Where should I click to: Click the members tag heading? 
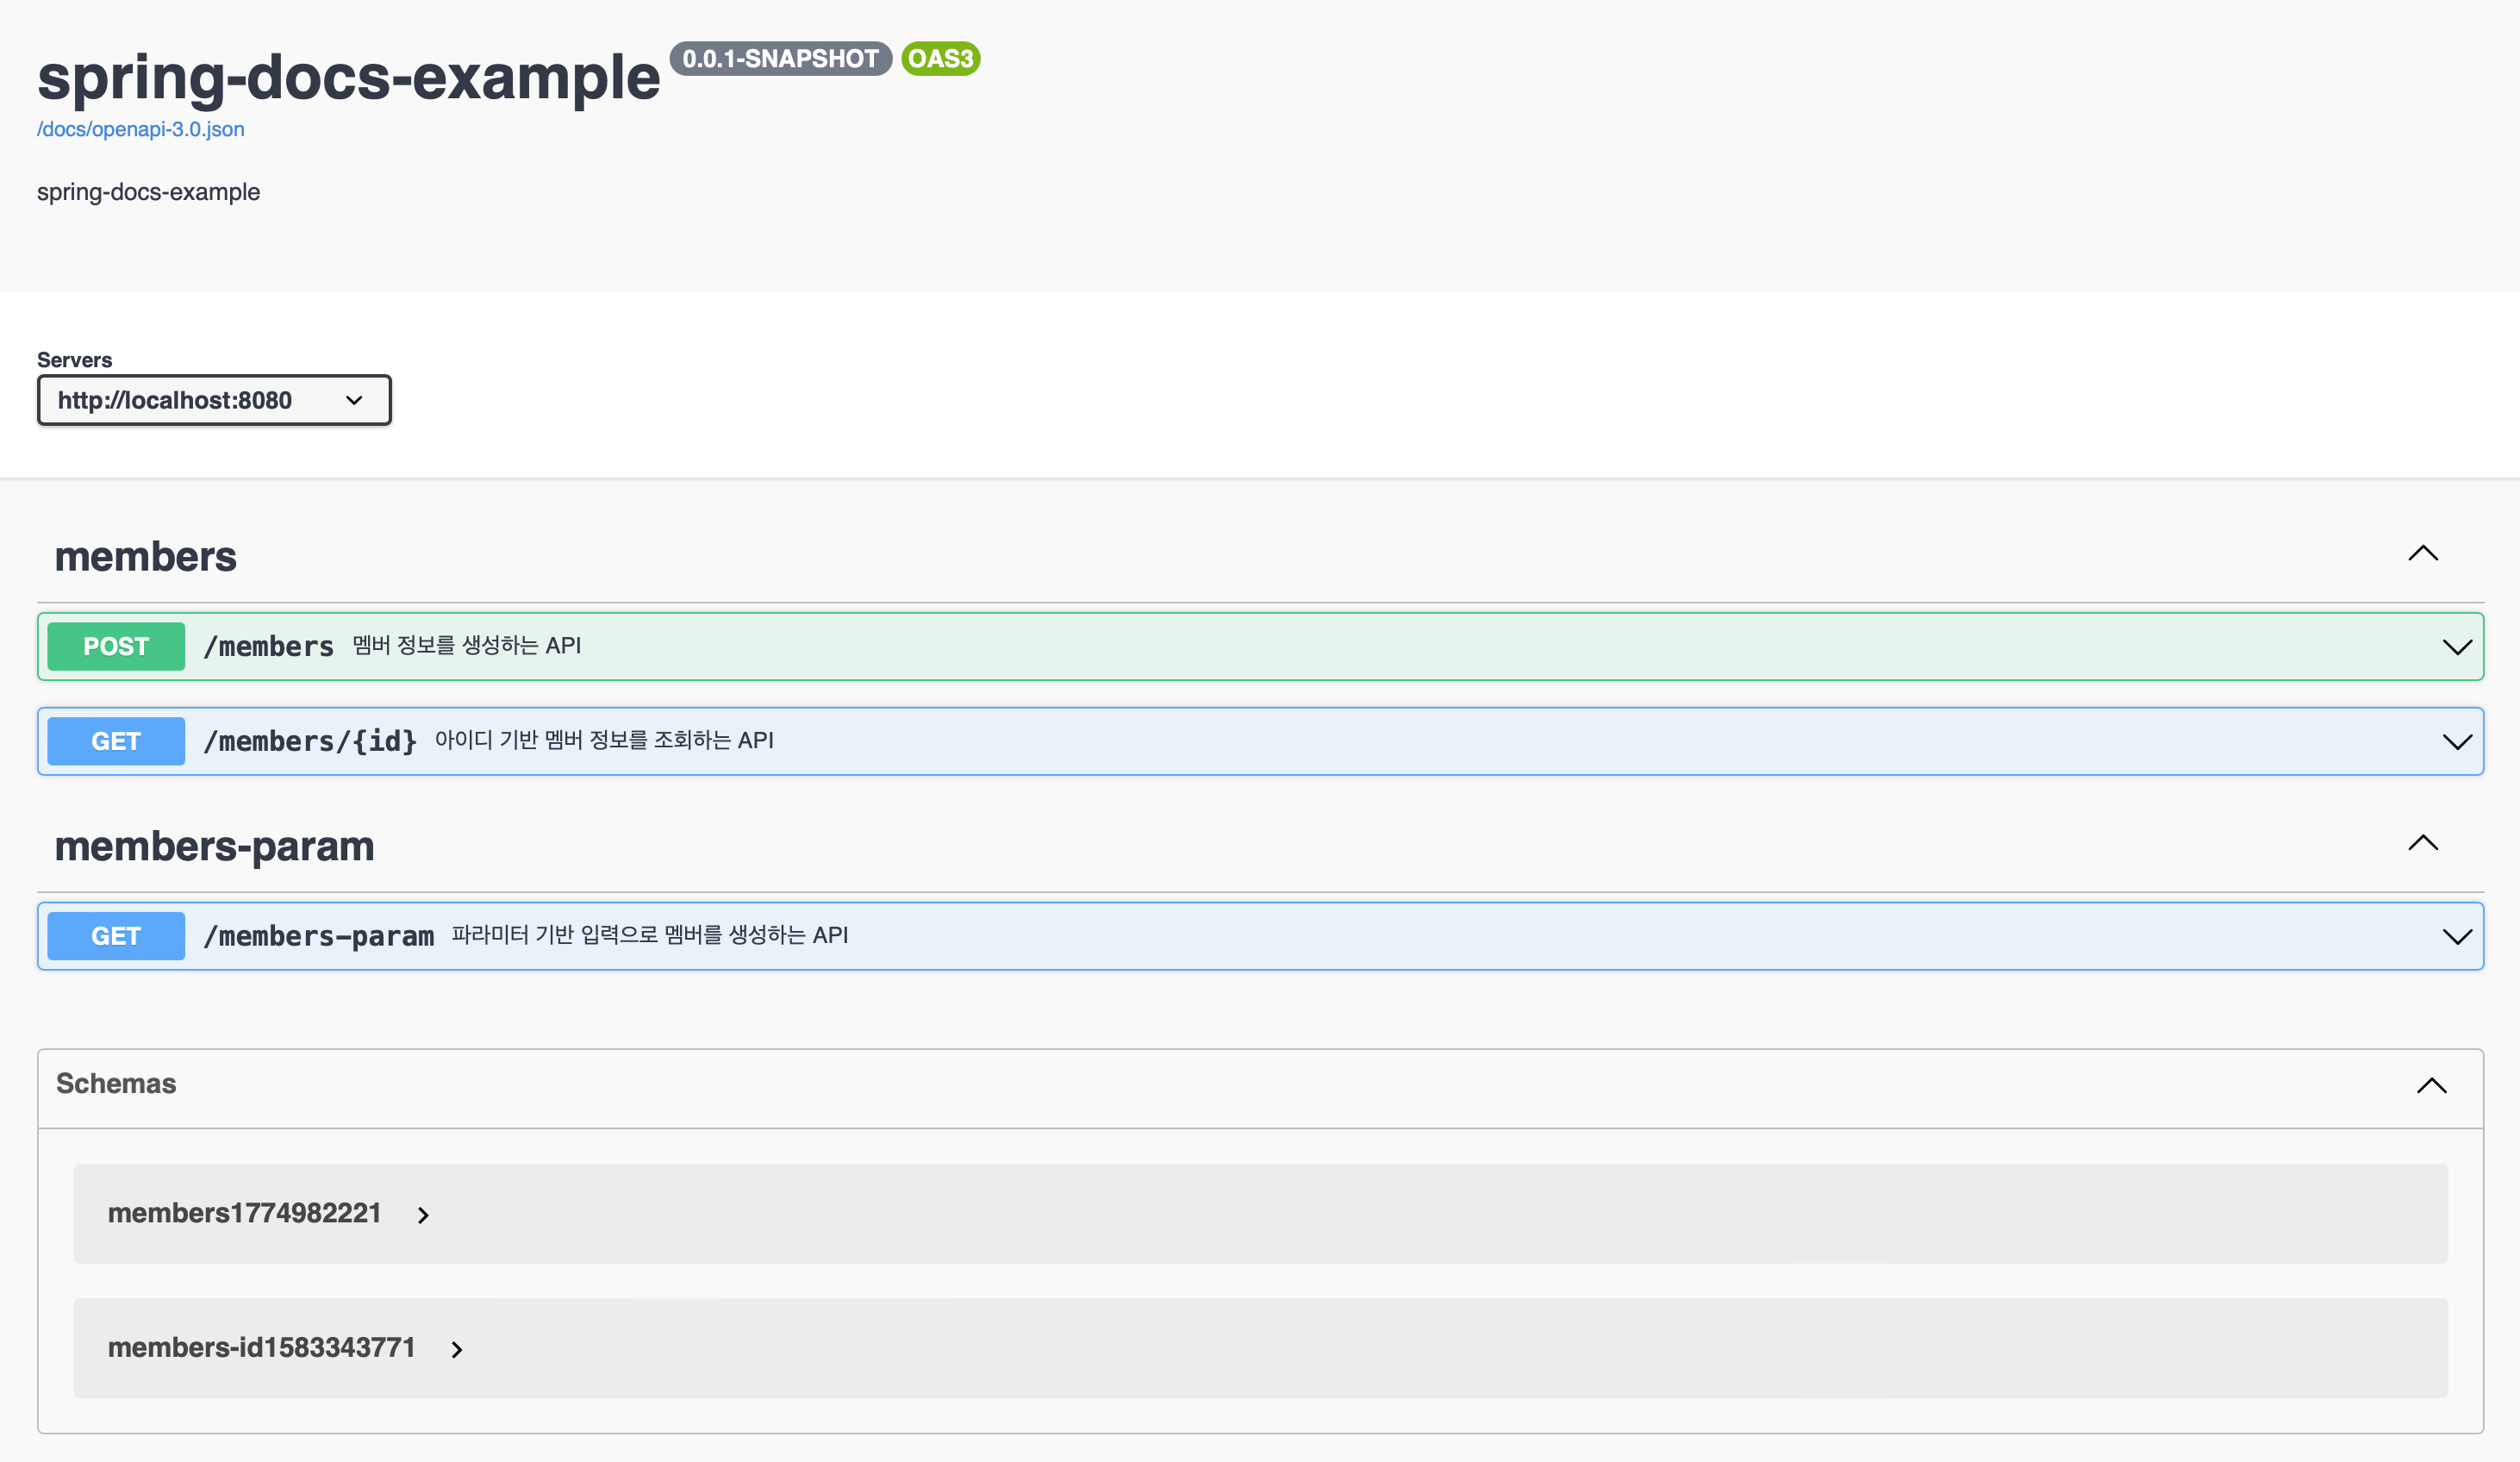click(146, 557)
